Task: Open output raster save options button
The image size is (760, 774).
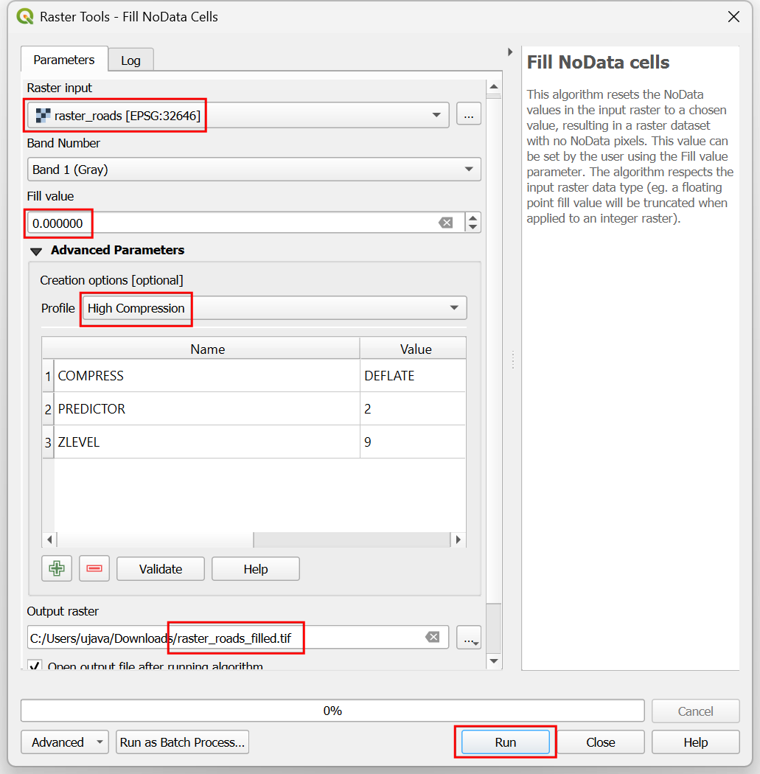Action: (x=469, y=638)
